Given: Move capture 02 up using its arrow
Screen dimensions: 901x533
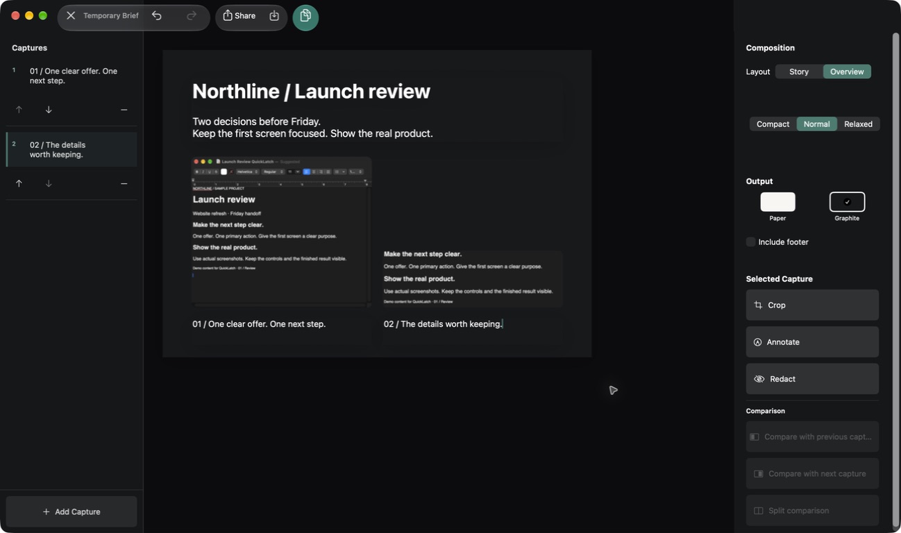Looking at the screenshot, I should tap(19, 183).
